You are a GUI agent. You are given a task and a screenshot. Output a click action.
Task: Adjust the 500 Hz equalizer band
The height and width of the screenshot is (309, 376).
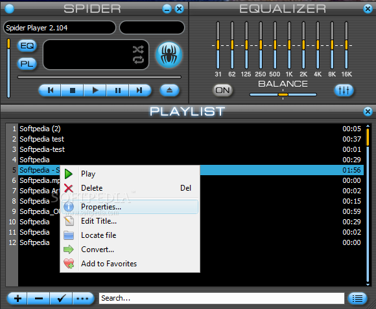(x=275, y=45)
